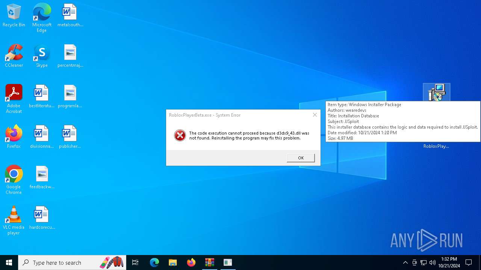Select the bestliteratu Word document
This screenshot has height=270, width=481.
tap(42, 97)
